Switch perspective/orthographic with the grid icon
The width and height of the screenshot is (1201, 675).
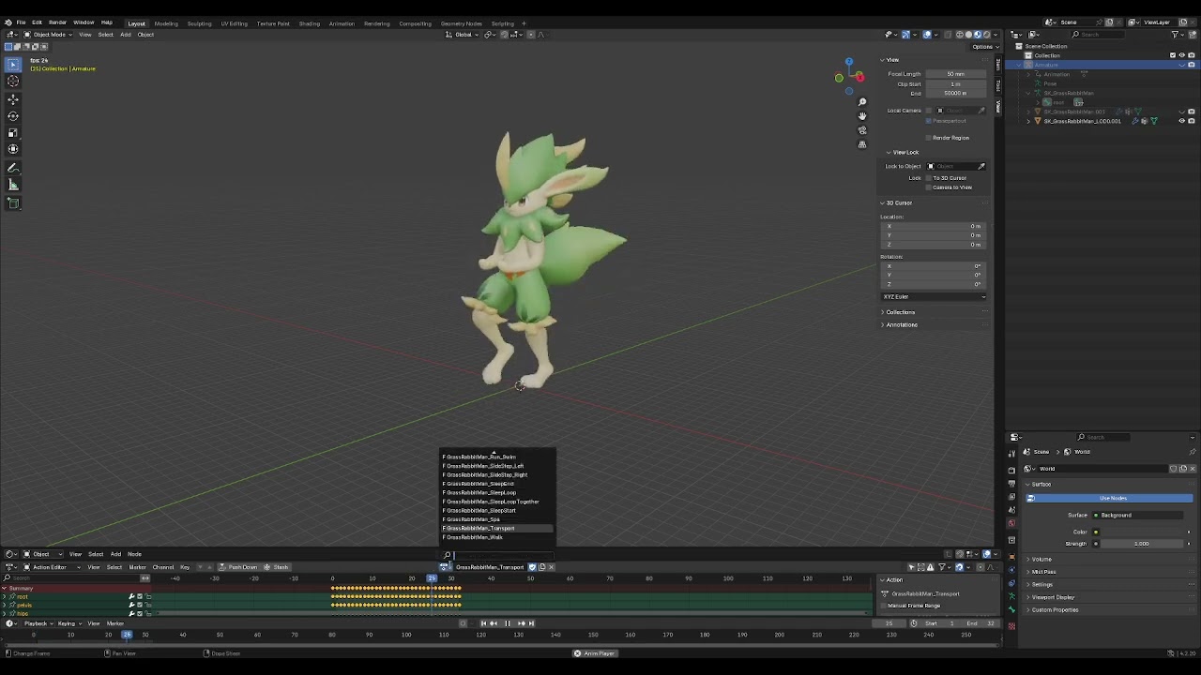[x=862, y=144]
